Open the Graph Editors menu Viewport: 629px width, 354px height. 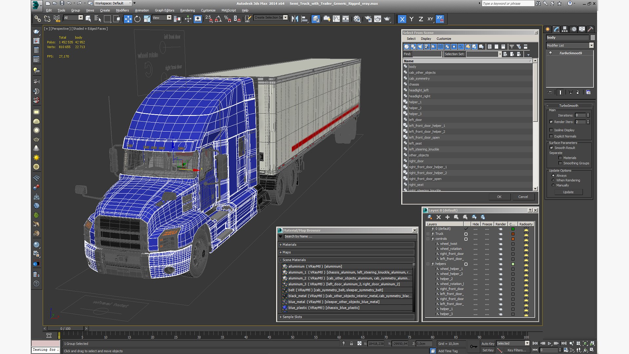164,10
